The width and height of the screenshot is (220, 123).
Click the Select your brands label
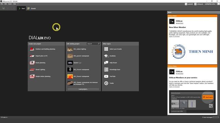click(x=115, y=49)
